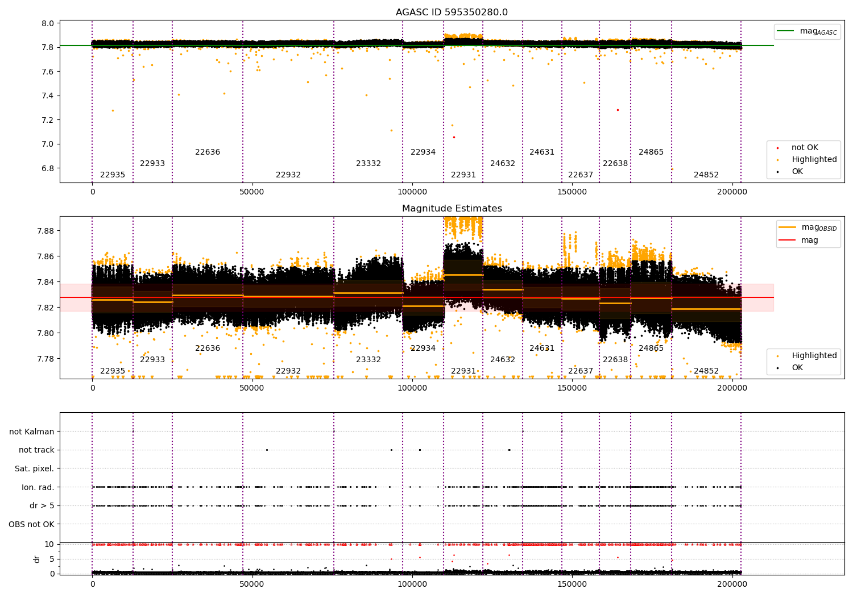Click the 'Magnitude Estimates' panel title

pyautogui.click(x=452, y=209)
